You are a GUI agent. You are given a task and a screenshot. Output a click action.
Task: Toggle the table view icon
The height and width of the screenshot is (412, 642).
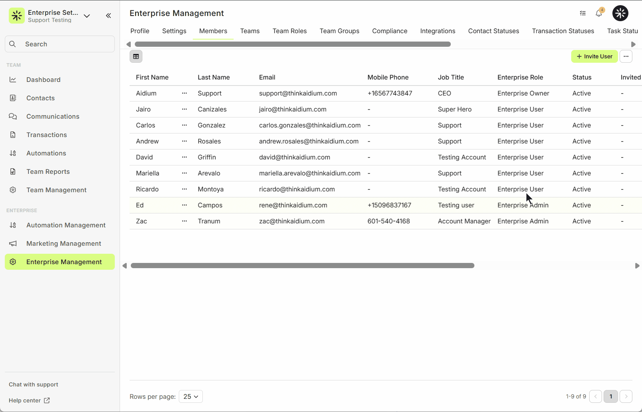pyautogui.click(x=136, y=56)
